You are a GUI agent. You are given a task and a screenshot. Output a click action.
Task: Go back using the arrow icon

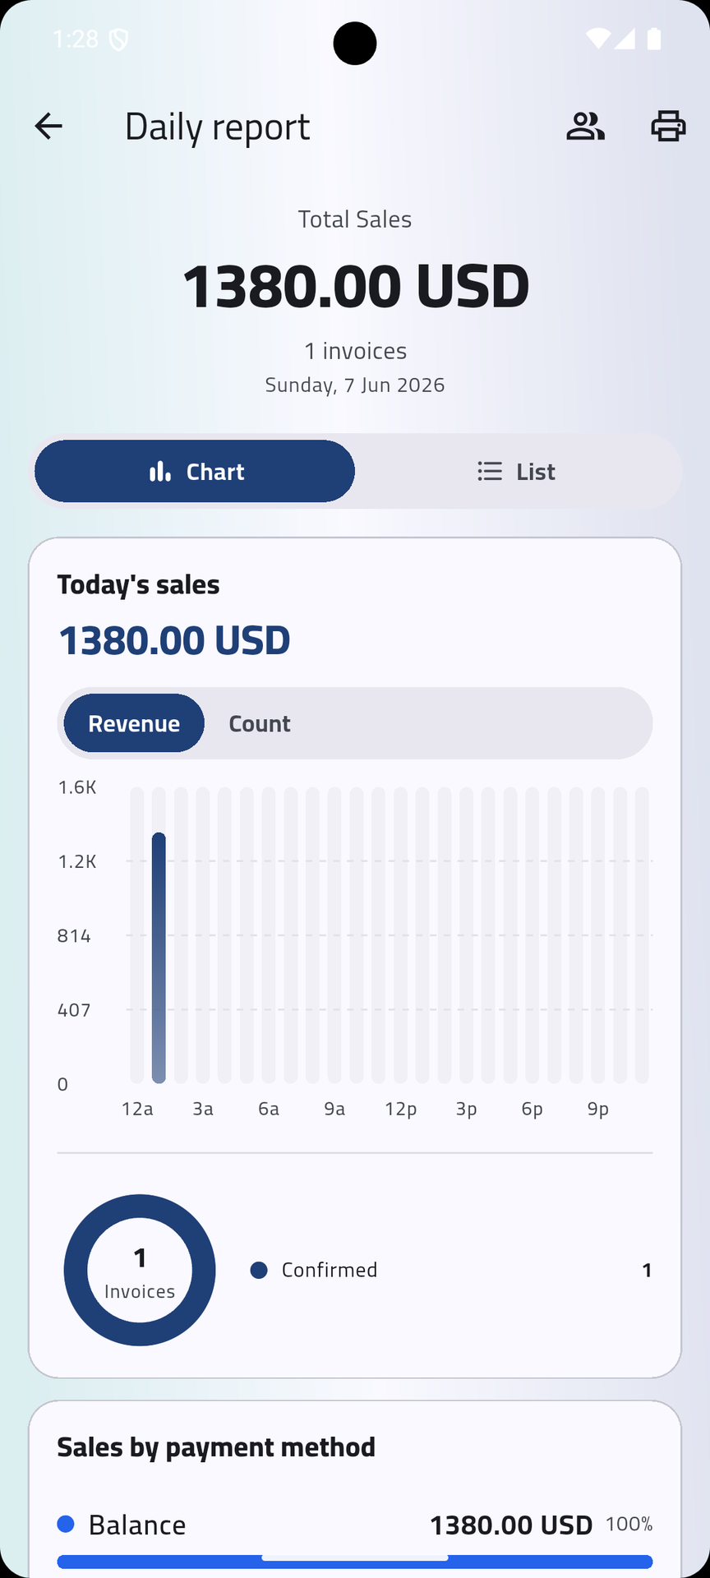point(48,127)
